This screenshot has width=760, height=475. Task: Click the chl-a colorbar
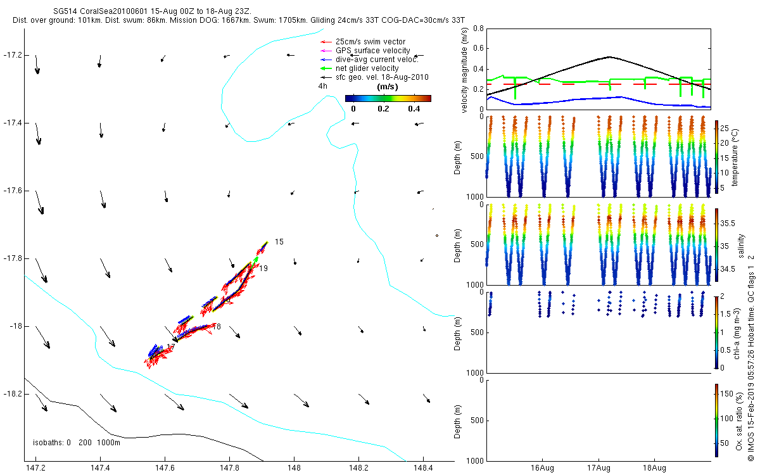click(x=716, y=331)
